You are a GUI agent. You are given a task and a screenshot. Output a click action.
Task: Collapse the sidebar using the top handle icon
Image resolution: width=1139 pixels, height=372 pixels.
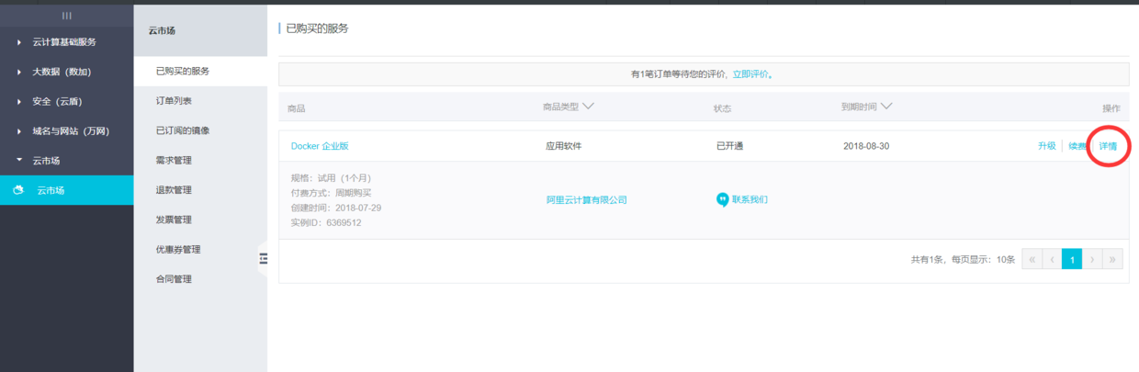(x=66, y=16)
